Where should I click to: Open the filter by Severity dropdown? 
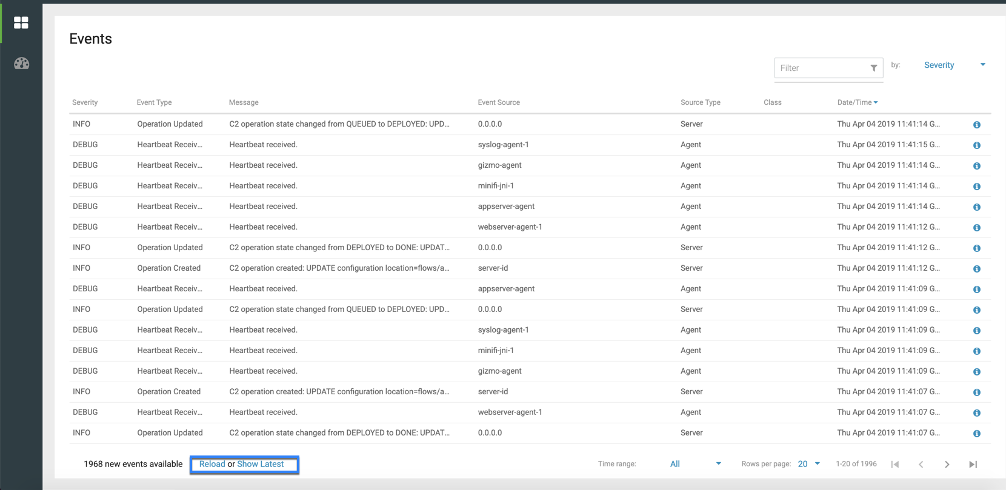pyautogui.click(x=954, y=65)
